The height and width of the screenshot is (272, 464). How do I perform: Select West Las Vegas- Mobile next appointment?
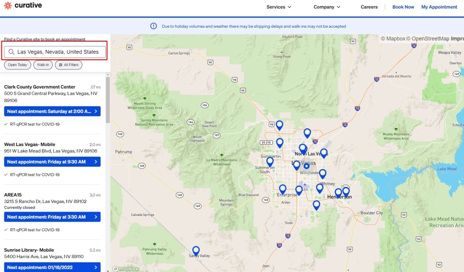[x=52, y=162]
